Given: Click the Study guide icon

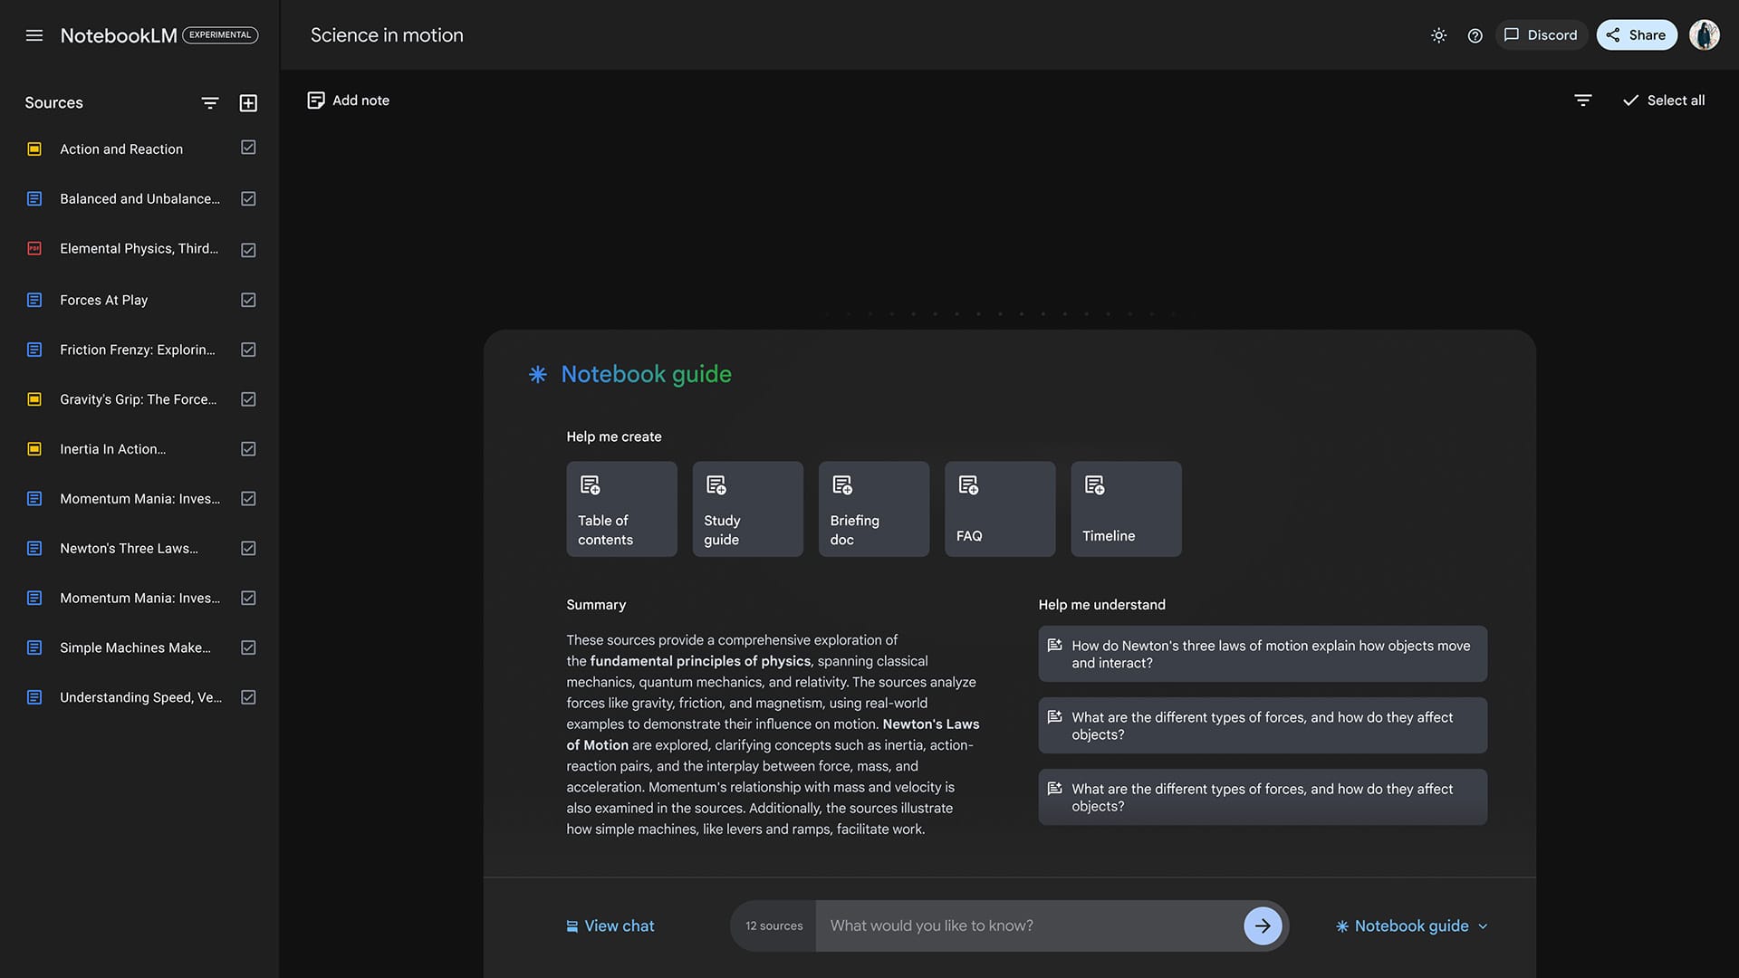Looking at the screenshot, I should coord(716,484).
